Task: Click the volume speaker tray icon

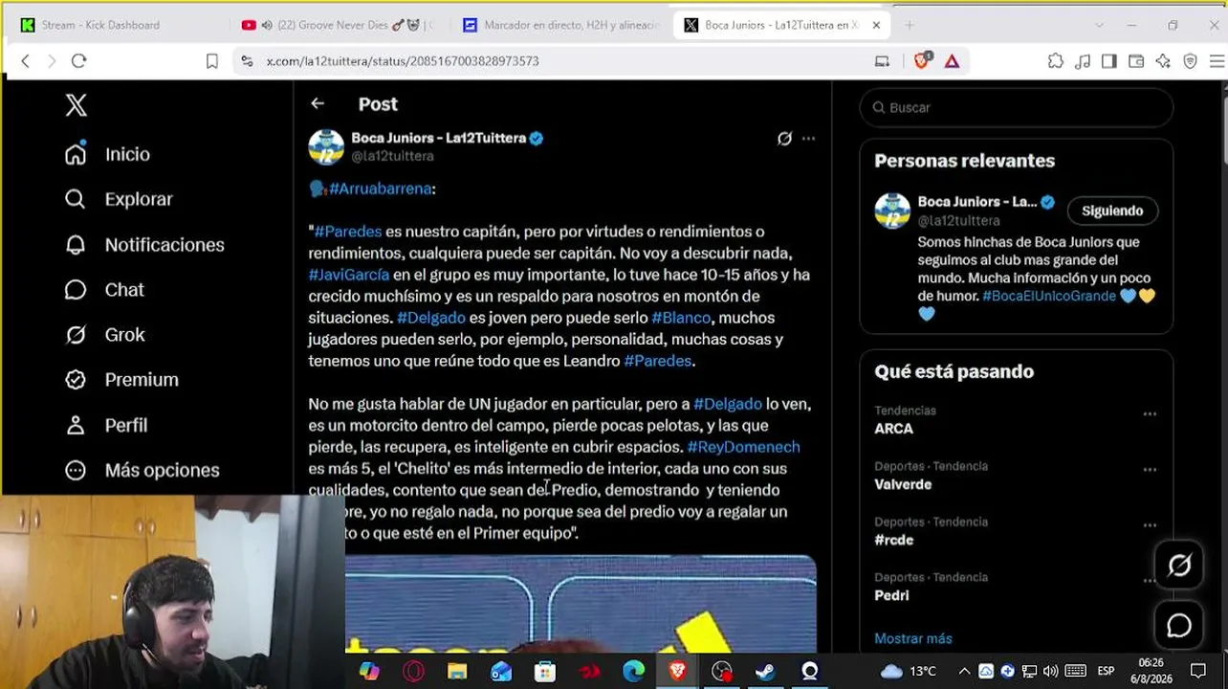Action: point(1051,671)
